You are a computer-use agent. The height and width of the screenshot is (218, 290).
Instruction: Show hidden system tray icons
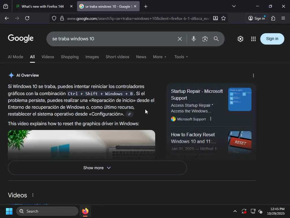(235, 211)
